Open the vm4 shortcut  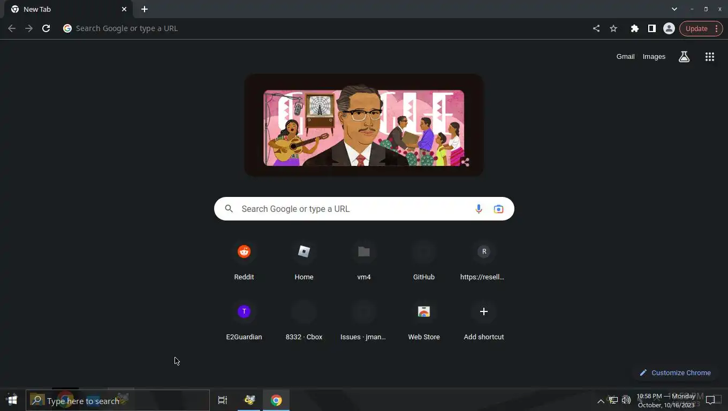click(364, 261)
